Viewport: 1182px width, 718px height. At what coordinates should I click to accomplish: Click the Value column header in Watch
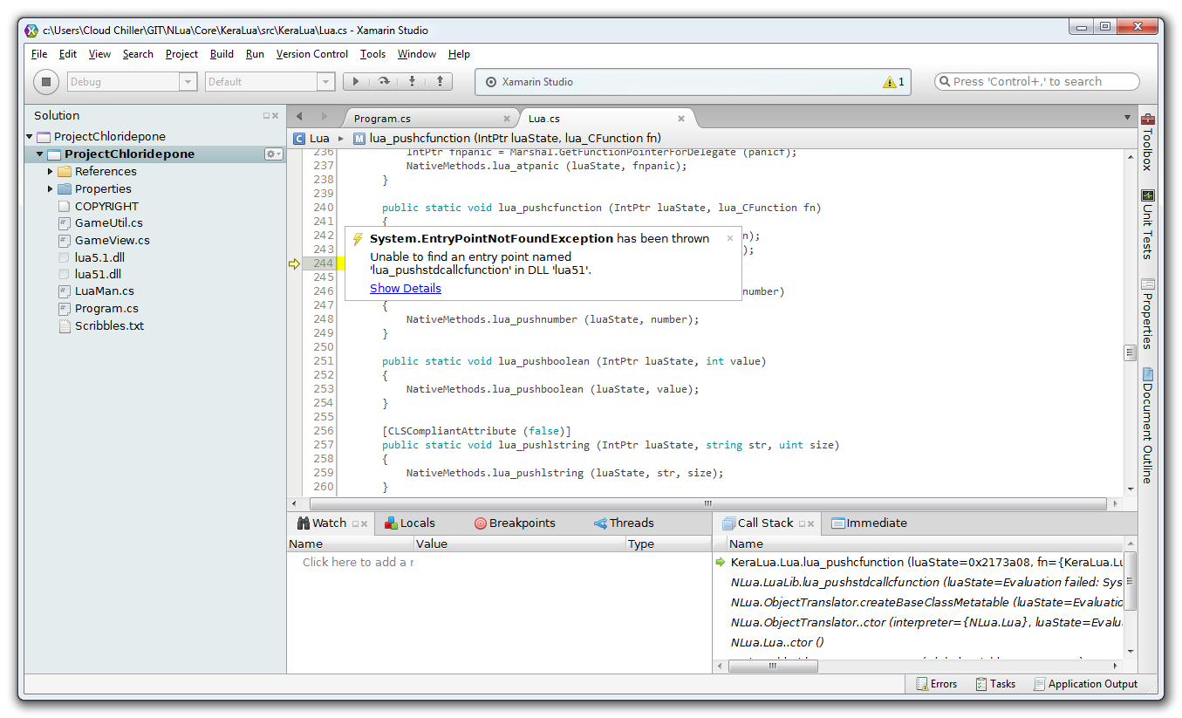[520, 544]
